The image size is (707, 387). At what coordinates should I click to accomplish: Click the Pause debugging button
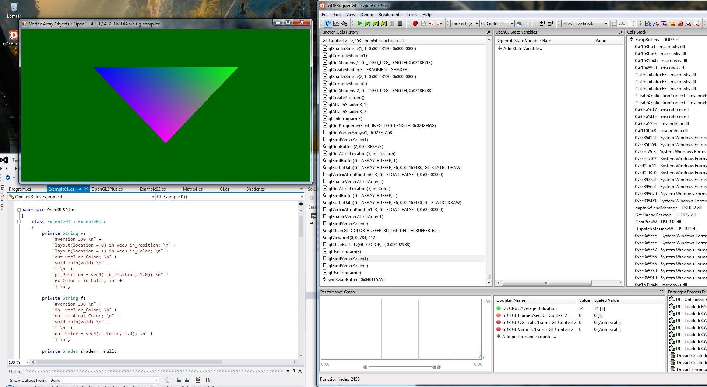[392, 24]
